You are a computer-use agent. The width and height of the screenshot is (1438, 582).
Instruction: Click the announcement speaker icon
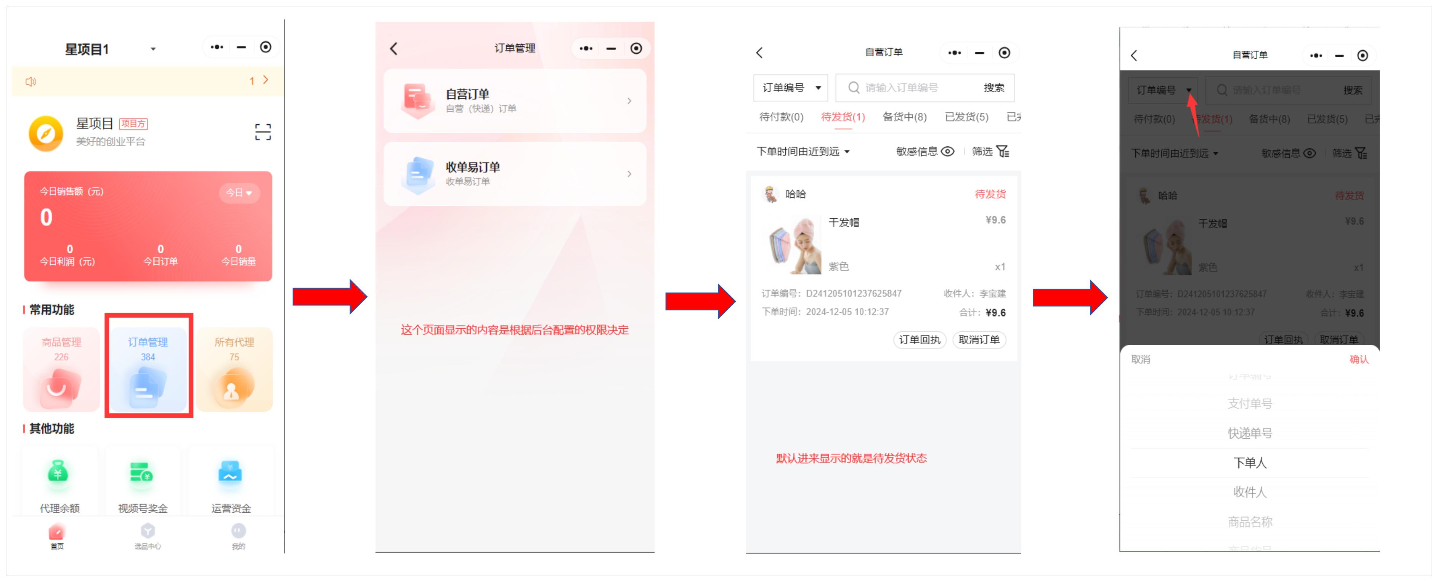[31, 82]
